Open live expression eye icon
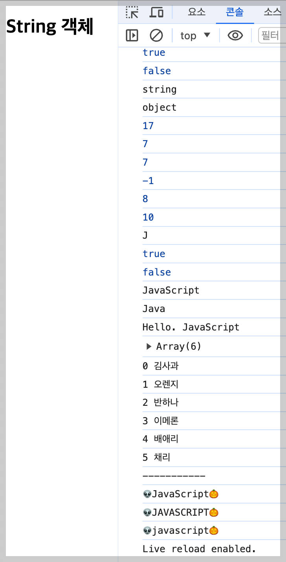The image size is (286, 562). pos(235,36)
